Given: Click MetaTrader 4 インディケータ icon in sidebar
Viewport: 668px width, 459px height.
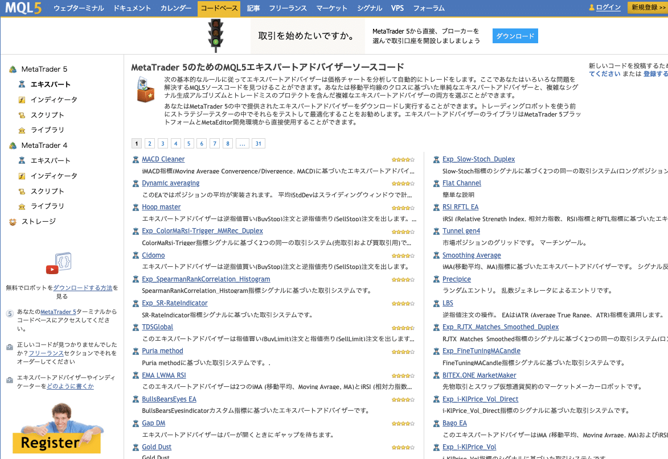Looking at the screenshot, I should pos(22,176).
